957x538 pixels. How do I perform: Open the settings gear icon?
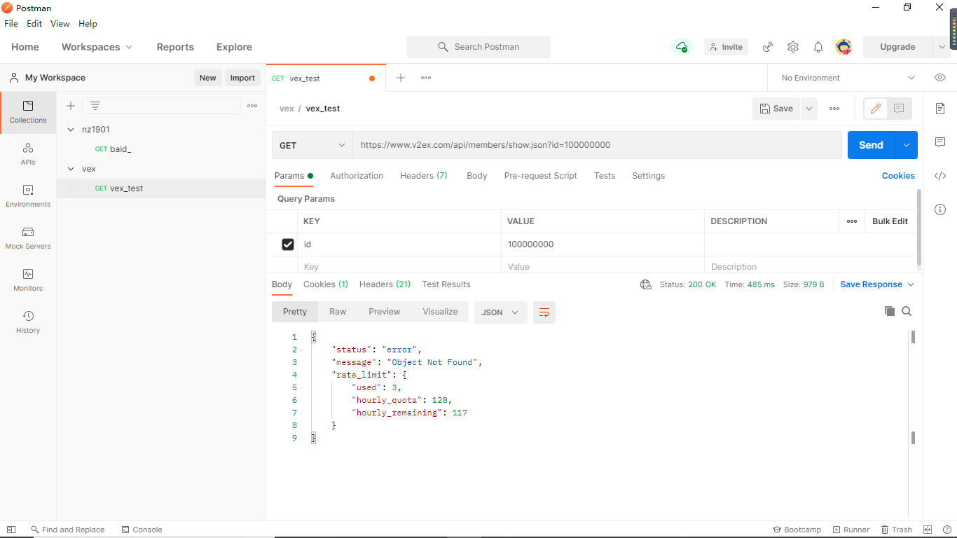(x=793, y=47)
